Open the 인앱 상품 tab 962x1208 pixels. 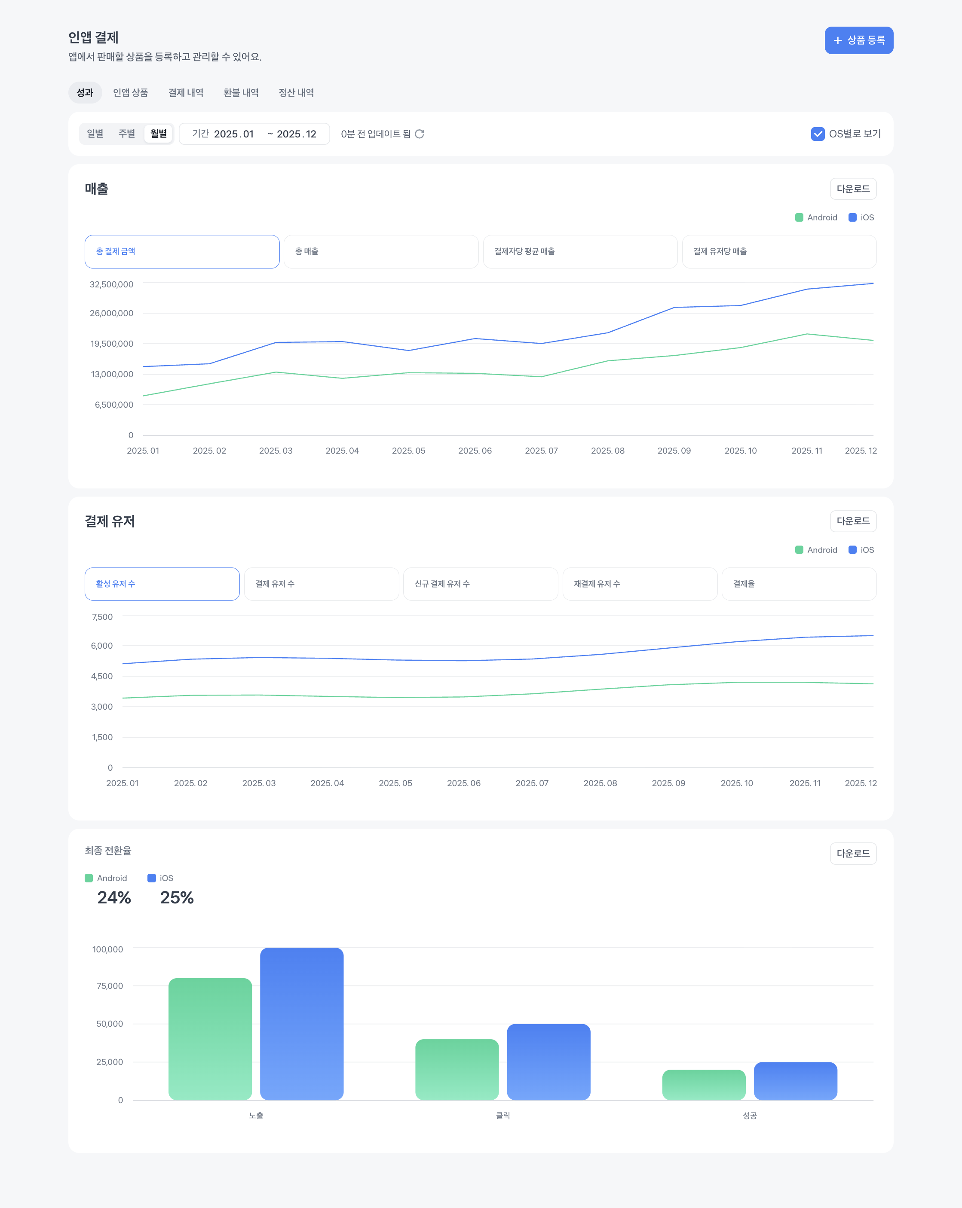click(x=131, y=92)
